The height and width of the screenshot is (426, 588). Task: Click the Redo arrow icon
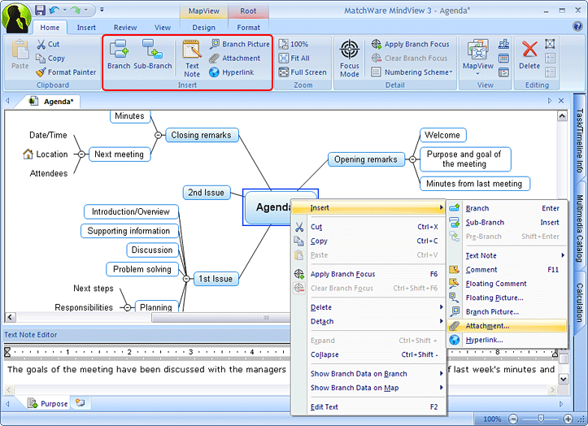tap(76, 10)
